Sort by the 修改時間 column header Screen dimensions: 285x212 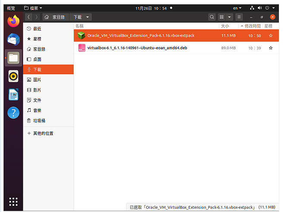tap(251, 26)
